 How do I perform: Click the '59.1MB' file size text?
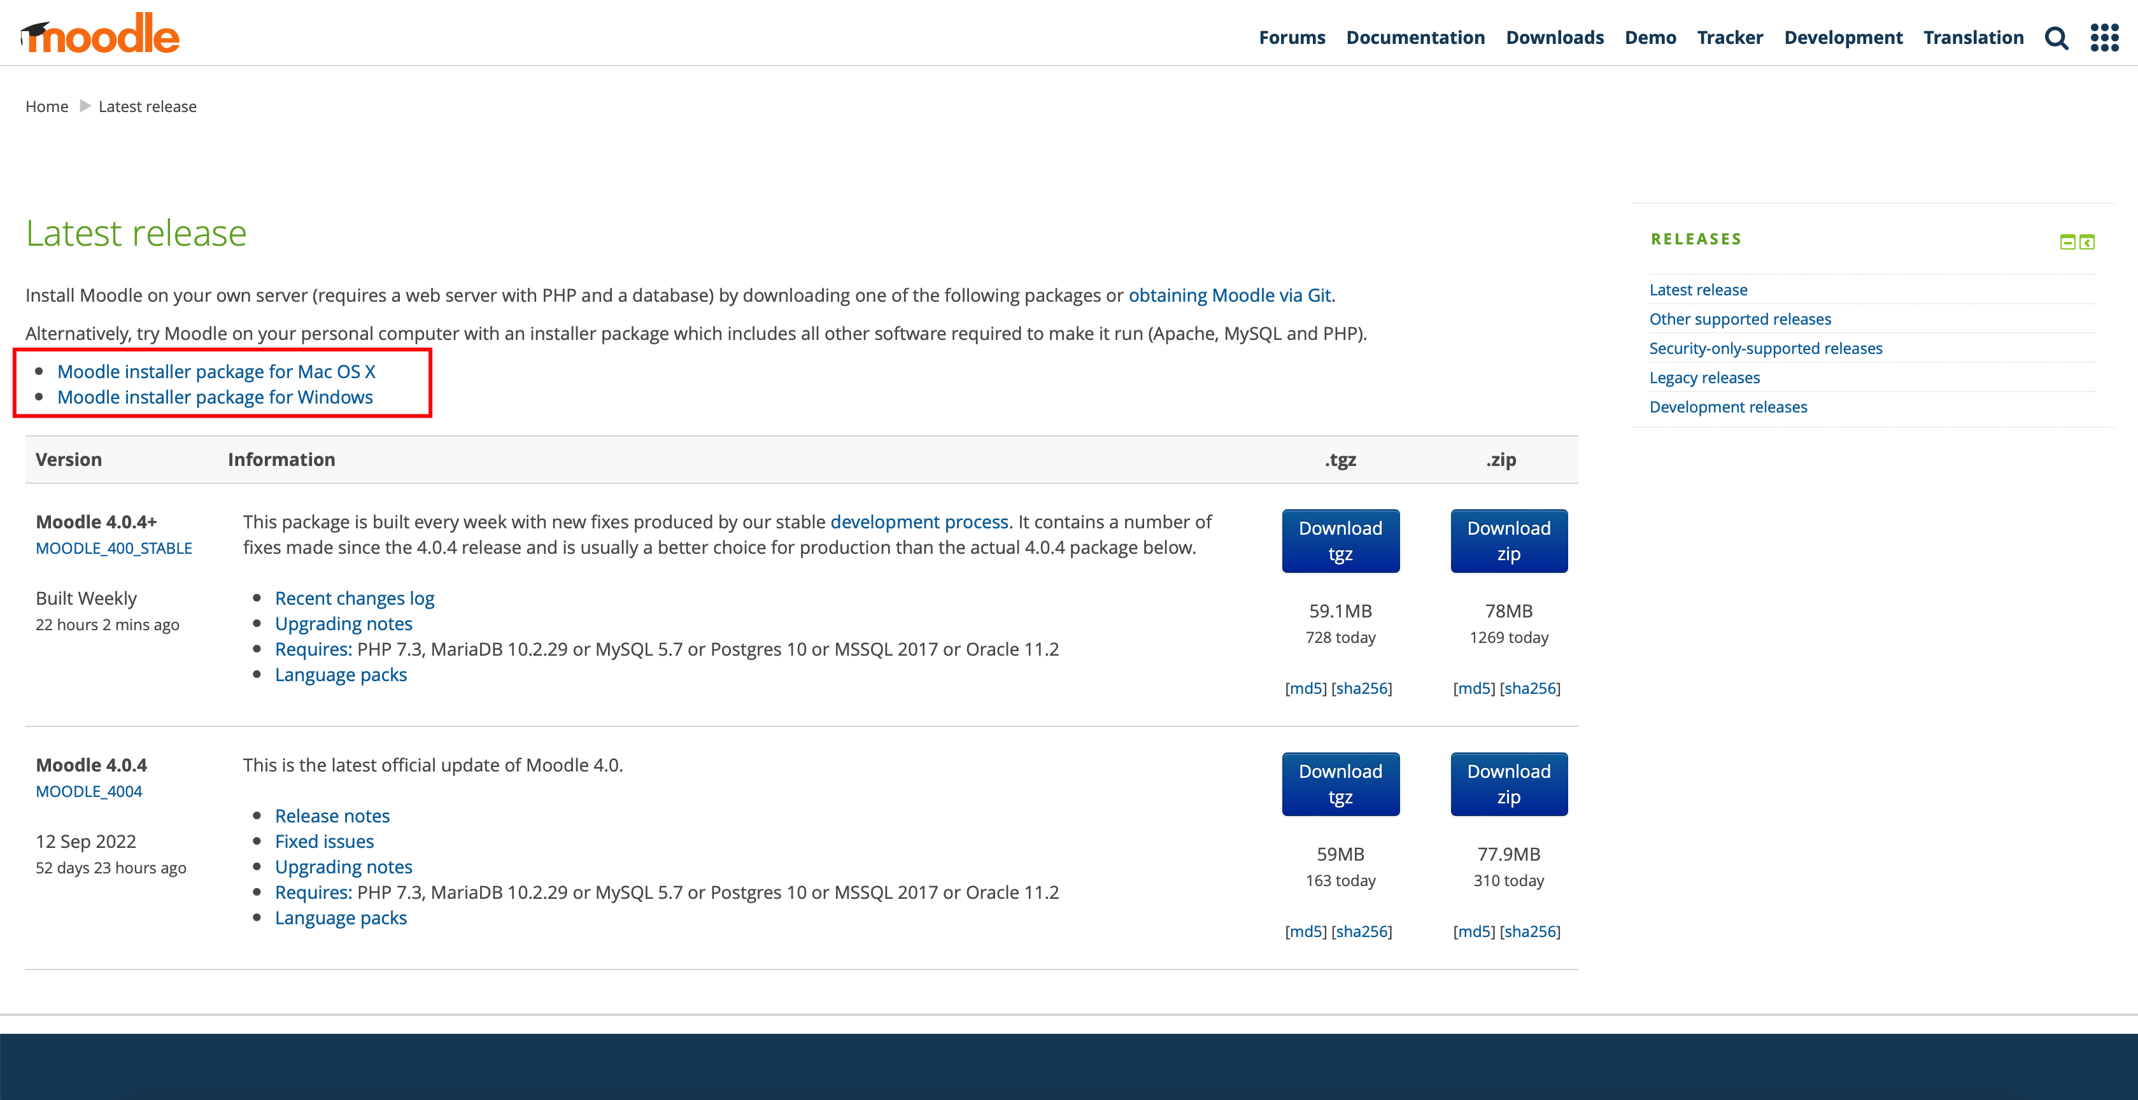[x=1340, y=611]
